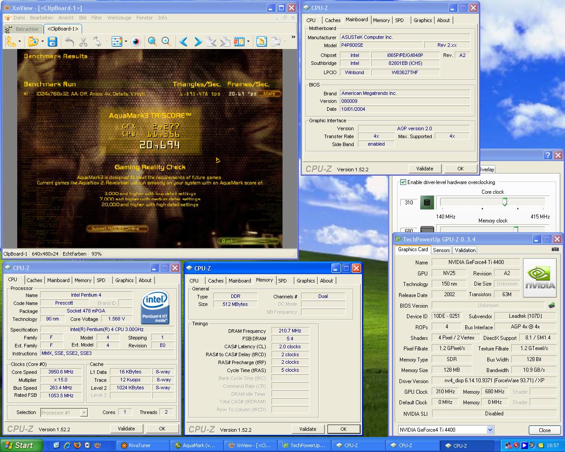Click the DRAM Frequency value 210.7 MHz

coord(290,331)
